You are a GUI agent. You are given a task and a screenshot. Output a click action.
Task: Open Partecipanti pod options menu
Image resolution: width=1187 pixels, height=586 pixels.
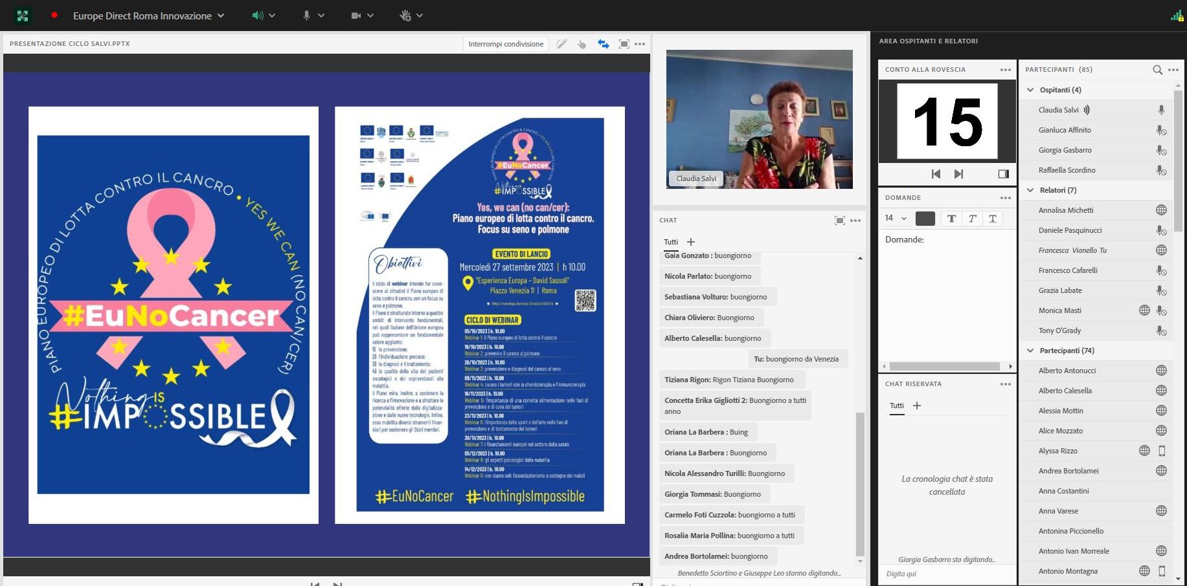click(x=1173, y=70)
